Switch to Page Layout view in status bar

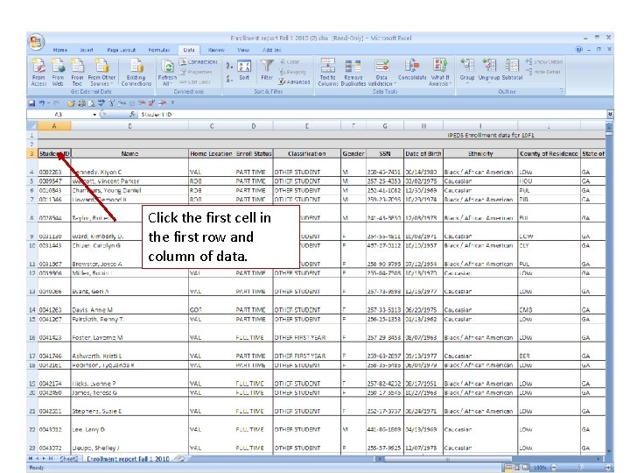[517, 468]
